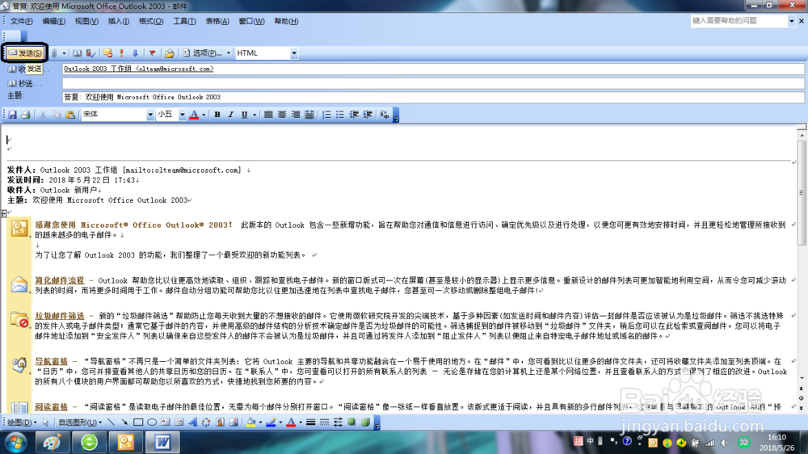808x454 pixels.
Task: Set high importance with red exclamation
Action: [122, 53]
